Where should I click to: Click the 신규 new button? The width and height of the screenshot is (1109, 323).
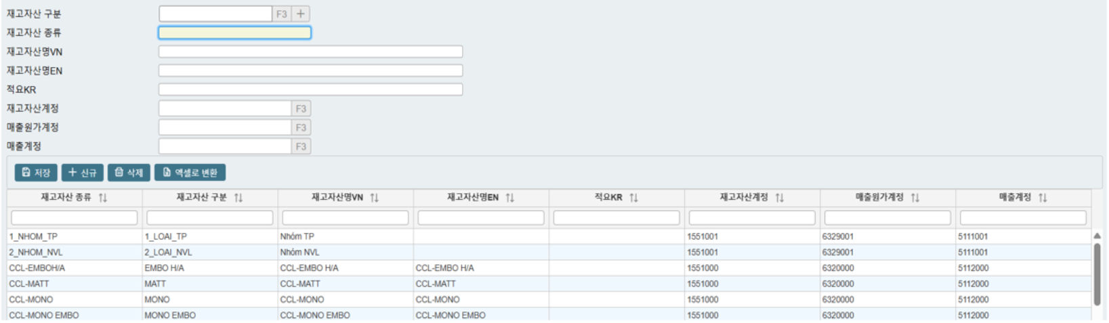point(83,173)
